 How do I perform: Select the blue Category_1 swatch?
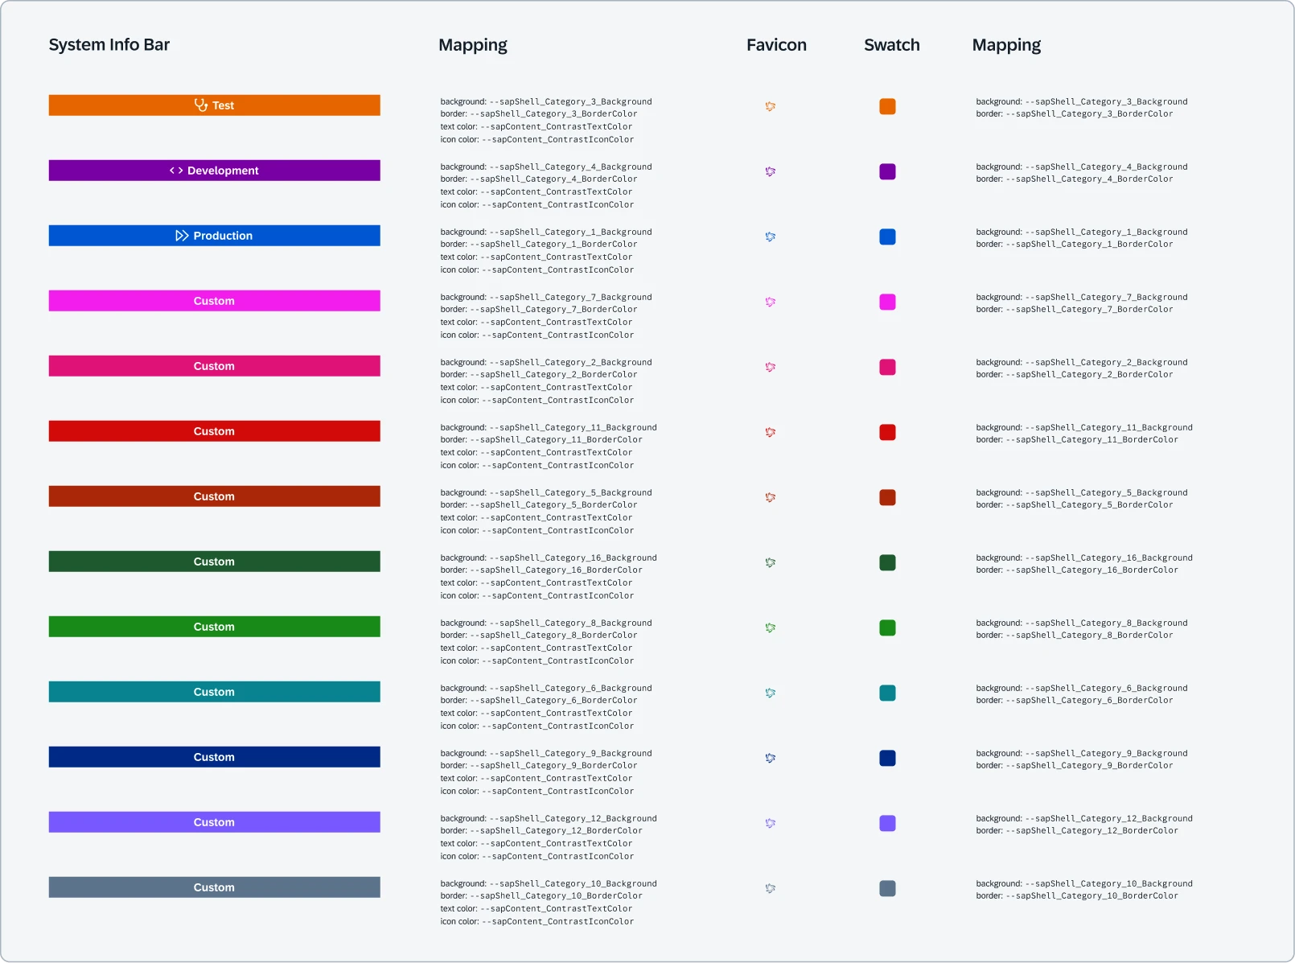point(888,237)
